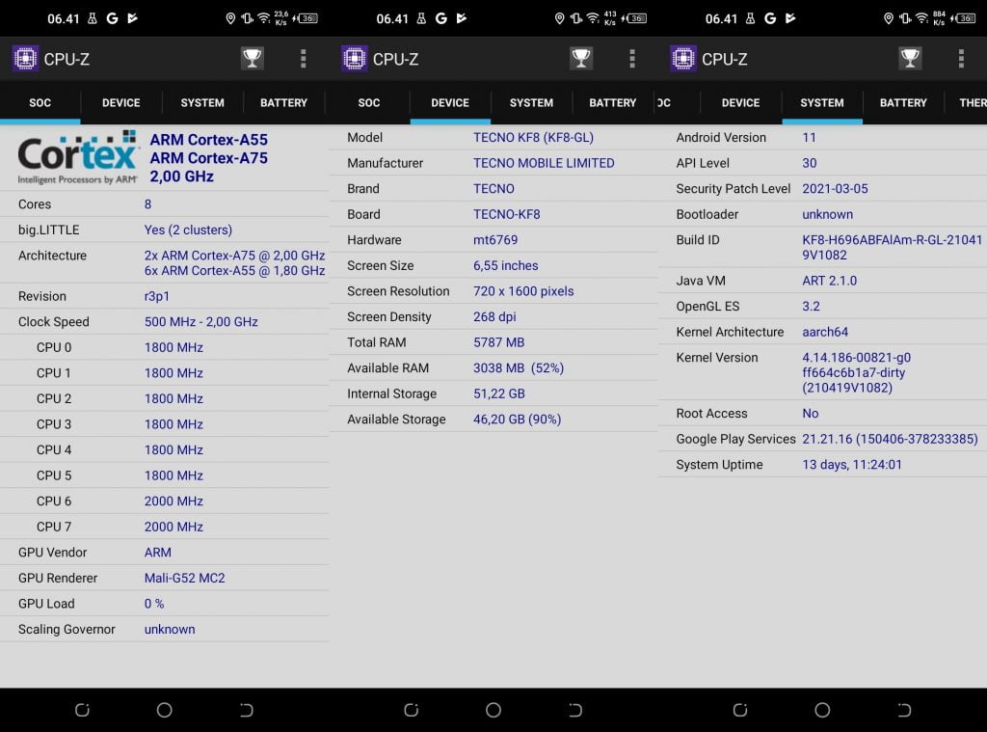This screenshot has width=987, height=732.
Task: Select the Google Play Services version value
Action: pos(890,439)
